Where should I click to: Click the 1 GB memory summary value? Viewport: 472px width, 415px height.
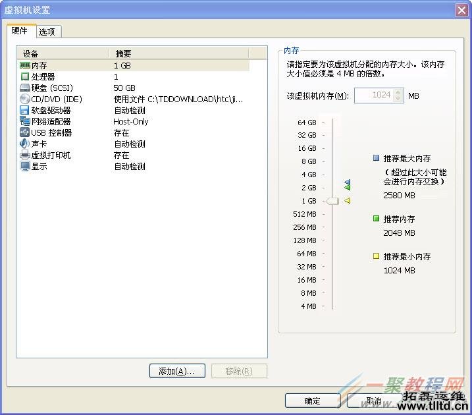point(122,65)
